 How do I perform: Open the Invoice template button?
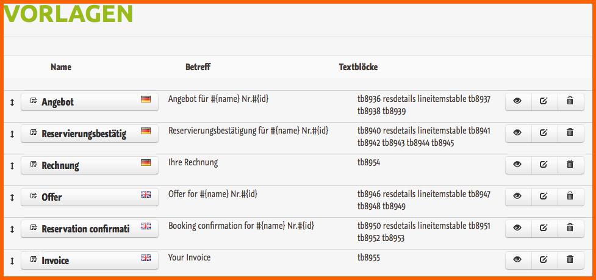click(x=90, y=260)
